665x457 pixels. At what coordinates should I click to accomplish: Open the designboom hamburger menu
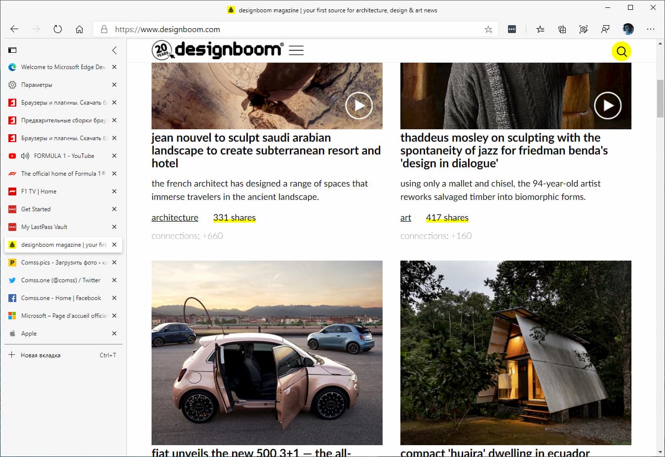[x=296, y=49]
